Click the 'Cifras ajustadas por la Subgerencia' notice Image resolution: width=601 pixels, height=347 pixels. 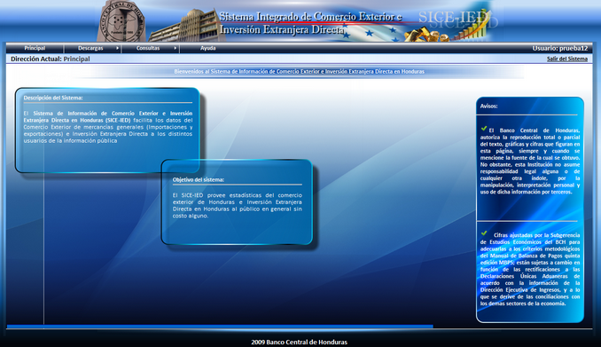click(530, 269)
